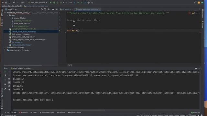This screenshot has height=116, width=207.
Task: Open editor tabs more options menu
Action: (x=200, y=9)
